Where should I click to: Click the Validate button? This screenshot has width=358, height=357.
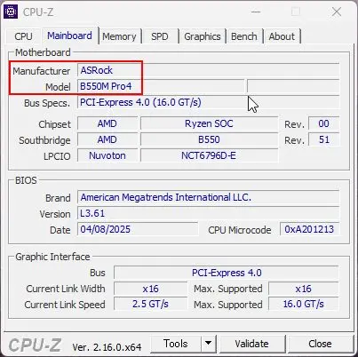[x=252, y=344]
